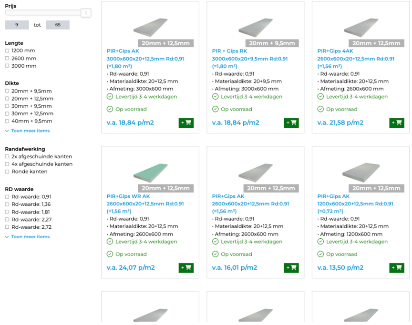Image resolution: width=412 pixels, height=325 pixels.
Task: Click PIR + Gips RK product image
Action: pyautogui.click(x=256, y=27)
